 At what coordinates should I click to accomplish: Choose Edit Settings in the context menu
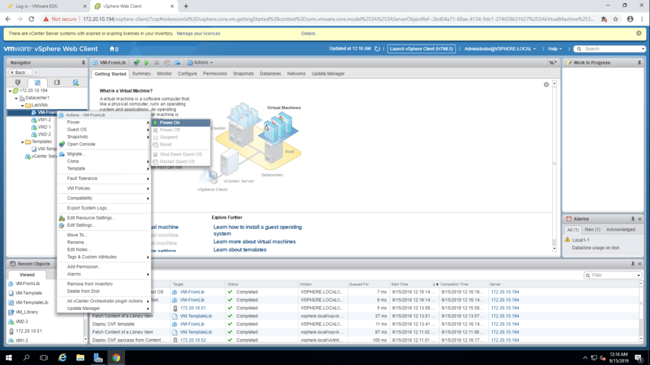pyautogui.click(x=81, y=225)
